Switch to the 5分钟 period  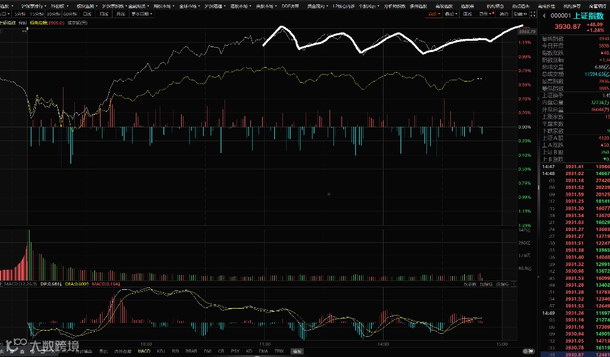(19, 14)
